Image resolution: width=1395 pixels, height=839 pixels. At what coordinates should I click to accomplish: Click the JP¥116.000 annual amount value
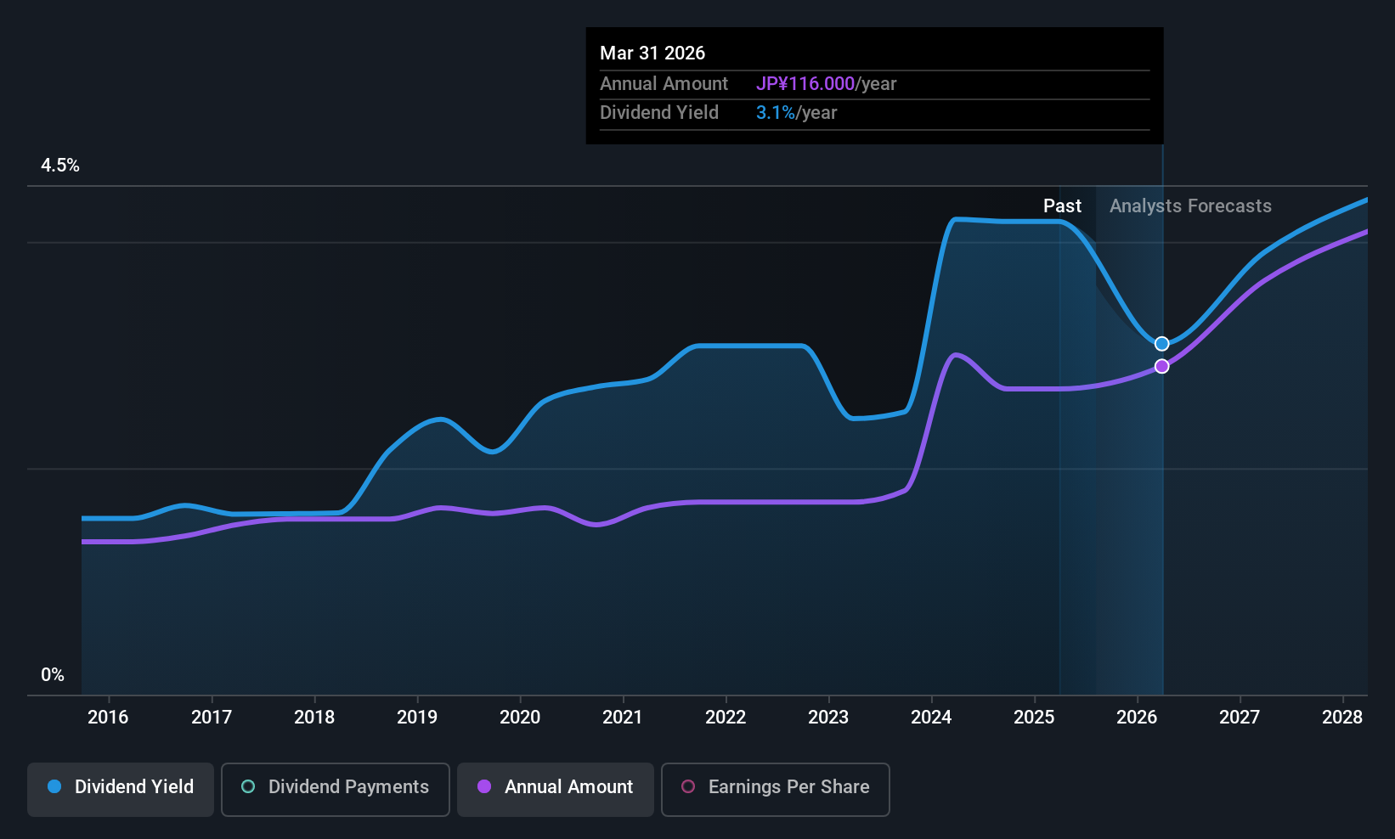coord(805,84)
